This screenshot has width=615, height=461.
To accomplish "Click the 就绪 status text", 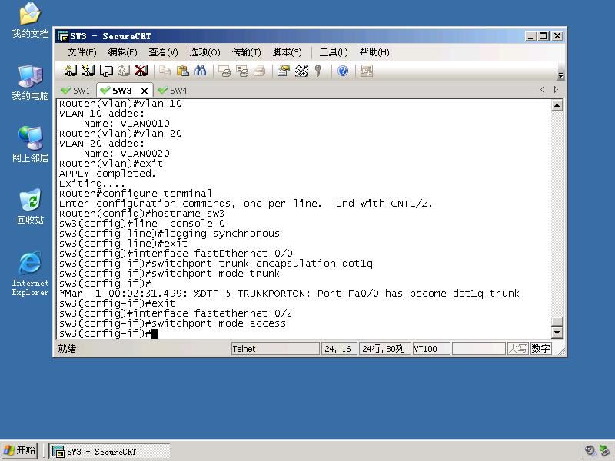I will click(68, 349).
